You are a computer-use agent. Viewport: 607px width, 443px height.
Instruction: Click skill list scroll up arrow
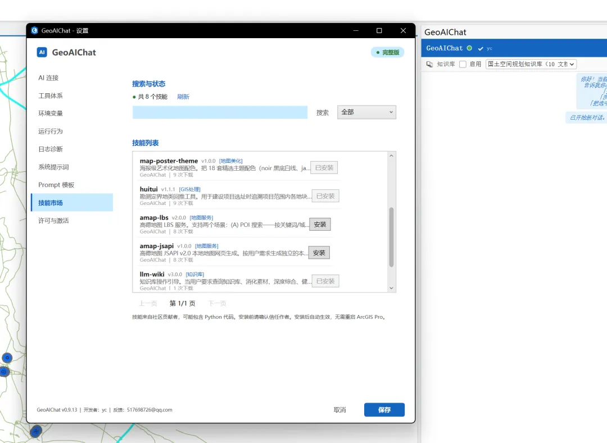(x=391, y=156)
